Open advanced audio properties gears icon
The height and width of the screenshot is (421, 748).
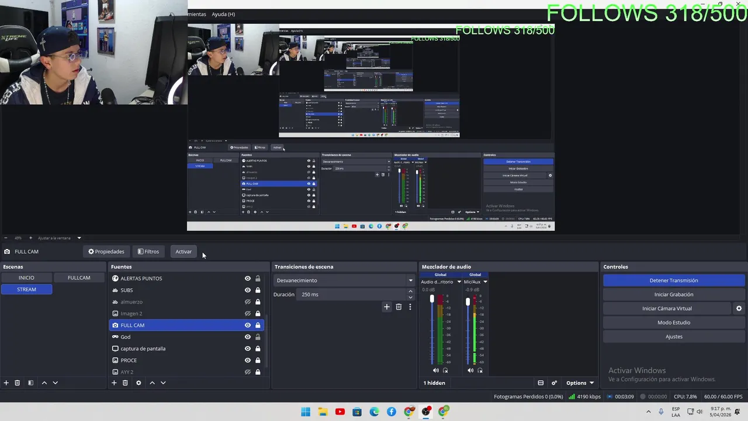554,383
